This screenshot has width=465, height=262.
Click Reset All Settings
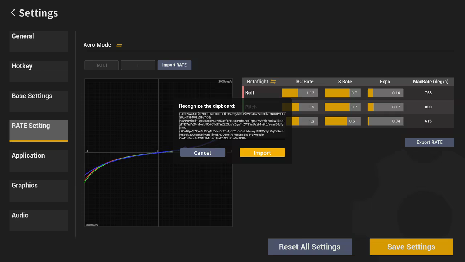[x=310, y=247]
